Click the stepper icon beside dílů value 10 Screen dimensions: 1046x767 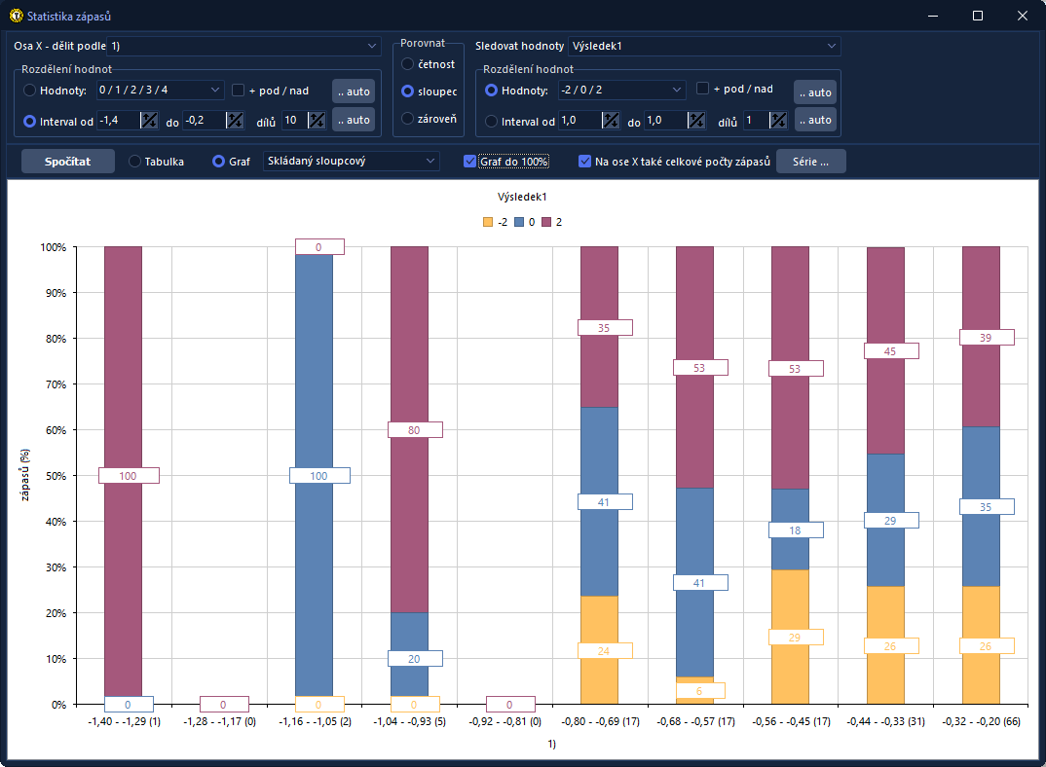pos(317,121)
